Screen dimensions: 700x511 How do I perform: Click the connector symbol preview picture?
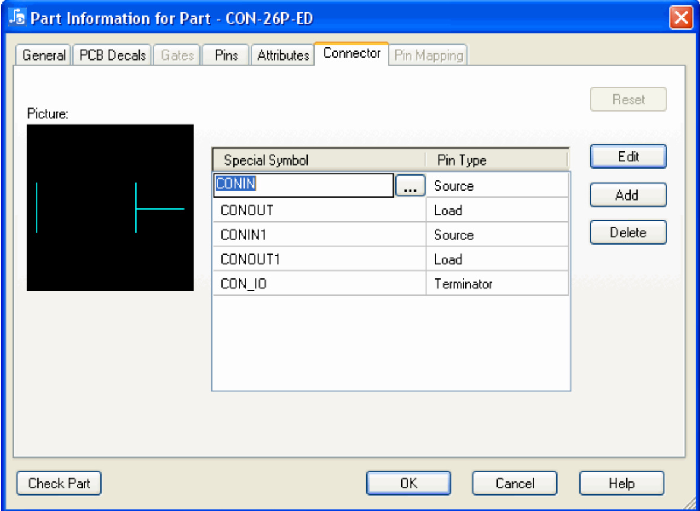tap(110, 208)
